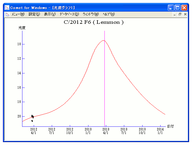Click magnitude value 14 on vertical axis
The image size is (192, 145).
19,73
